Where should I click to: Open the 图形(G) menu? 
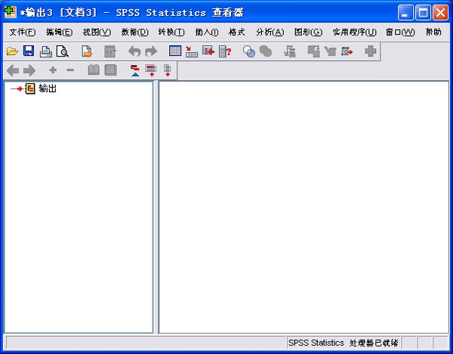coord(308,32)
